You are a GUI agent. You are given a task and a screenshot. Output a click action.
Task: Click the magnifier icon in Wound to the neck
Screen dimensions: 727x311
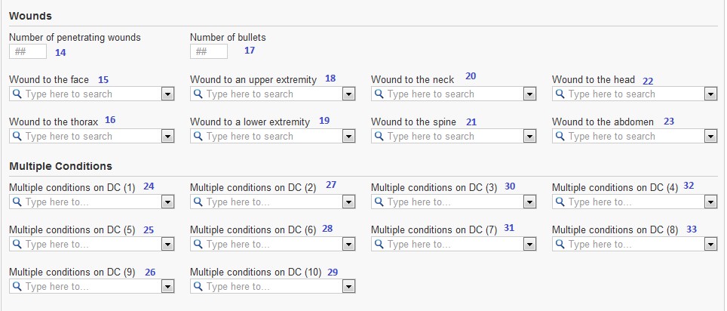click(379, 94)
